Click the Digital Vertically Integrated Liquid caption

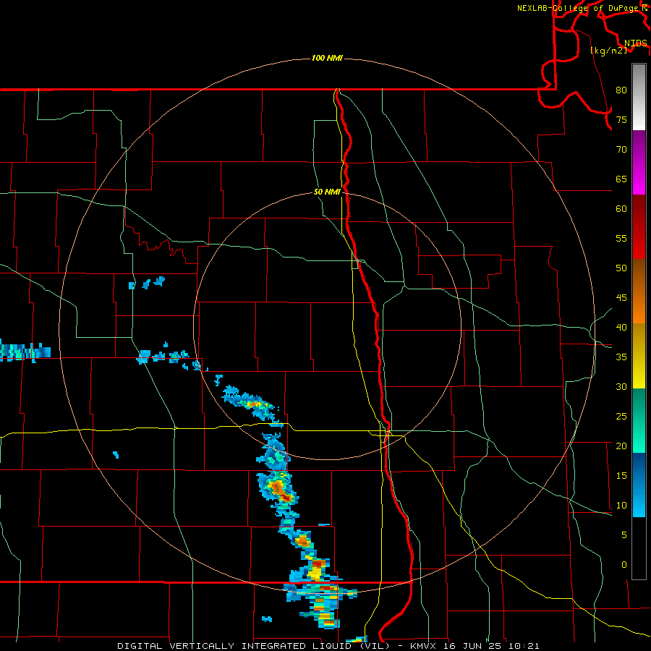[328, 646]
